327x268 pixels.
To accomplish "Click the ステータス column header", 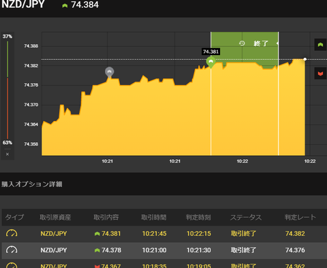I will click(246, 217).
